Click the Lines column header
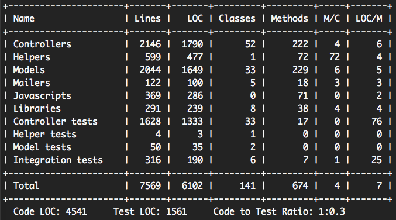Image resolution: width=396 pixels, height=220 pixels. (147, 19)
